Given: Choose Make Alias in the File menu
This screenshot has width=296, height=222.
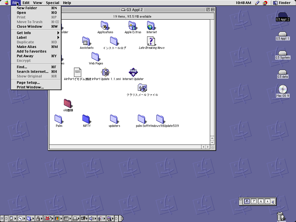Looking at the screenshot, I should (36, 47).
